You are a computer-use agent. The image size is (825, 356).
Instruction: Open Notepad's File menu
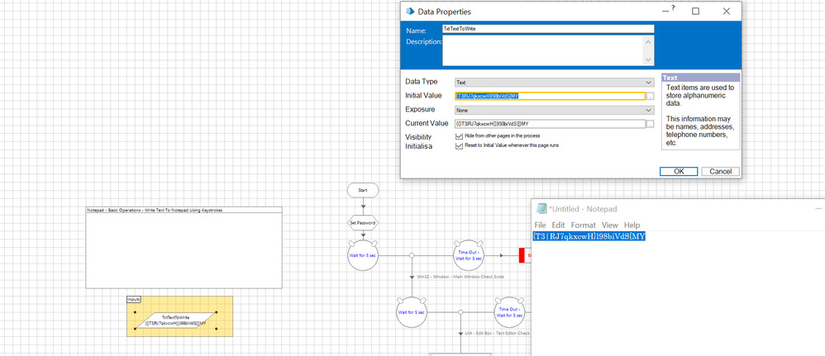[x=540, y=225]
